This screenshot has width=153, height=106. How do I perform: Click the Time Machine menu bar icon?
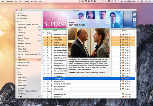[x=112, y=1]
